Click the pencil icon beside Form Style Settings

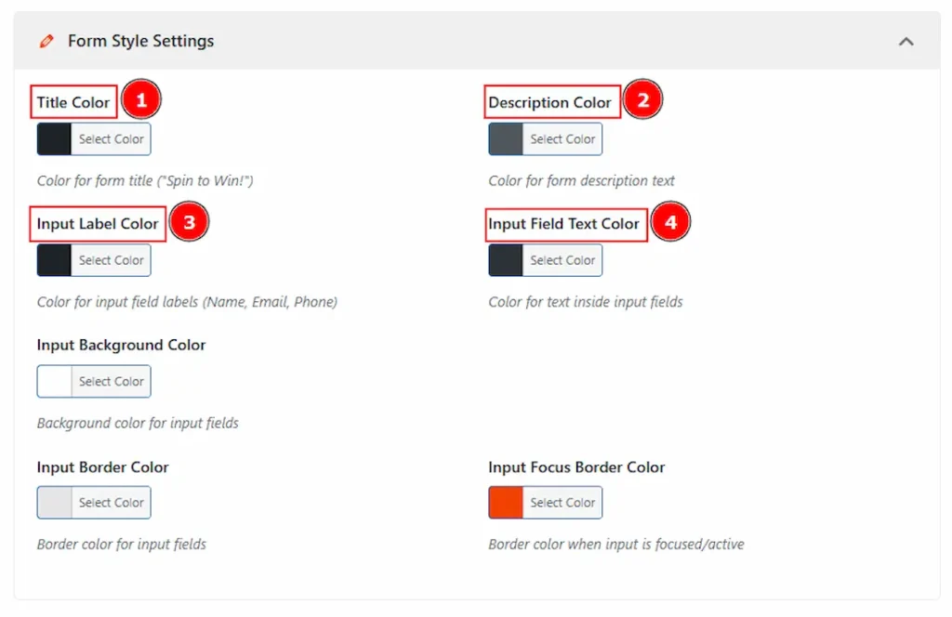46,41
